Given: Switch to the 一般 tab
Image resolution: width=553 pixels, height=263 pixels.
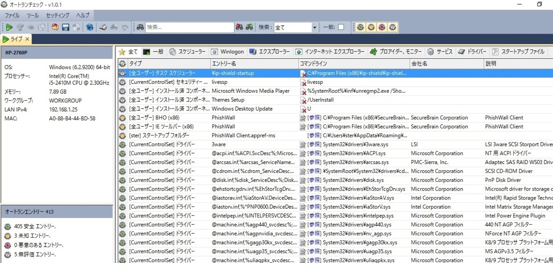Looking at the screenshot, I should tap(153, 52).
